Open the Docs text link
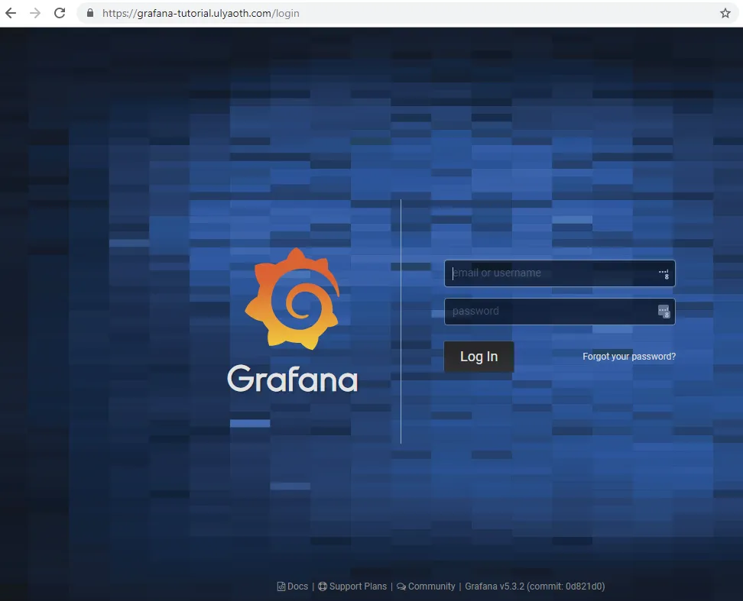The height and width of the screenshot is (601, 743). (x=297, y=586)
